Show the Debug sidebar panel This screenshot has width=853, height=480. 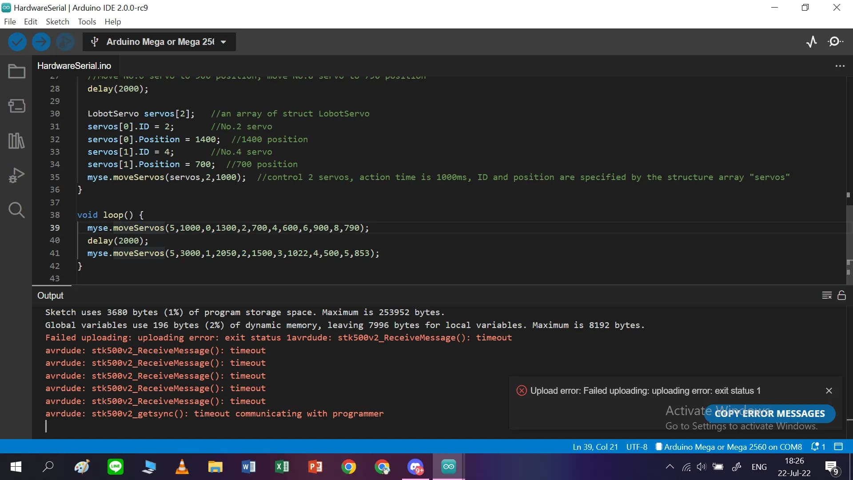point(16,176)
